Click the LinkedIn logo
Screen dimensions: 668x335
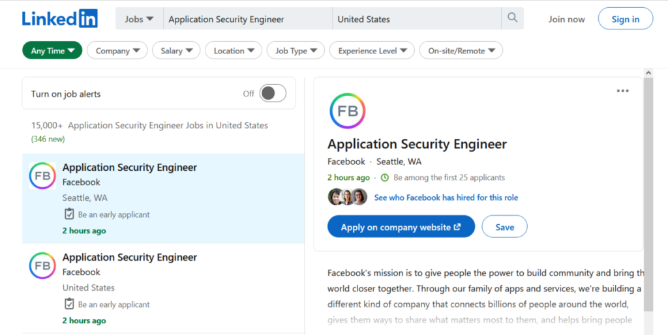tap(60, 19)
